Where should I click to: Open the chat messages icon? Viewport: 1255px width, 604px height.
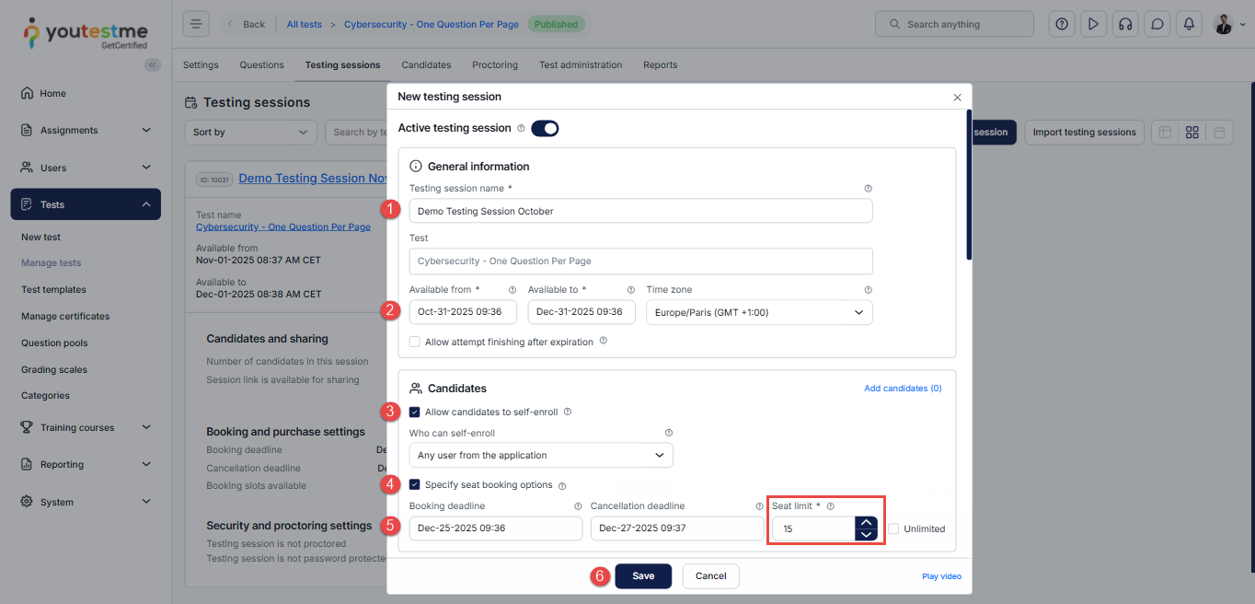click(x=1157, y=25)
